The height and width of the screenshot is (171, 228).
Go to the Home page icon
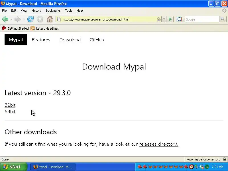(50, 19)
